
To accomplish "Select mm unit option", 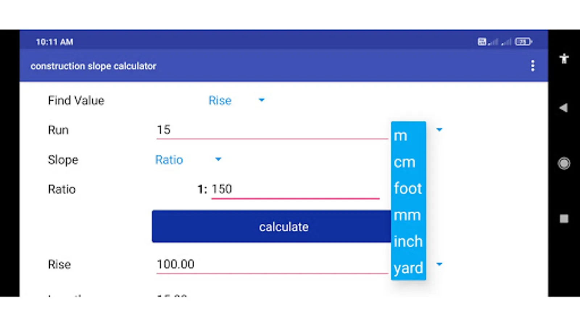I will tap(407, 215).
